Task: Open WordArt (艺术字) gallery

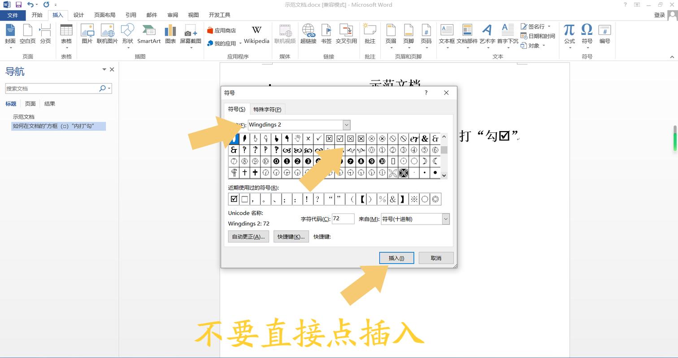Action: 487,36
